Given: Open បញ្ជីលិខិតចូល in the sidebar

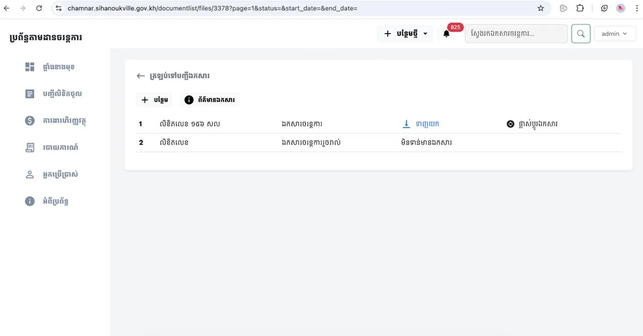Looking at the screenshot, I should [62, 94].
